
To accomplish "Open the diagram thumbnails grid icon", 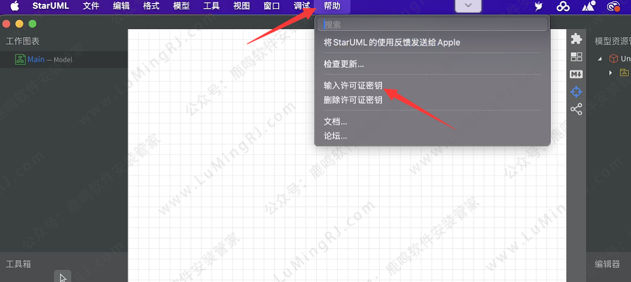I will [576, 57].
